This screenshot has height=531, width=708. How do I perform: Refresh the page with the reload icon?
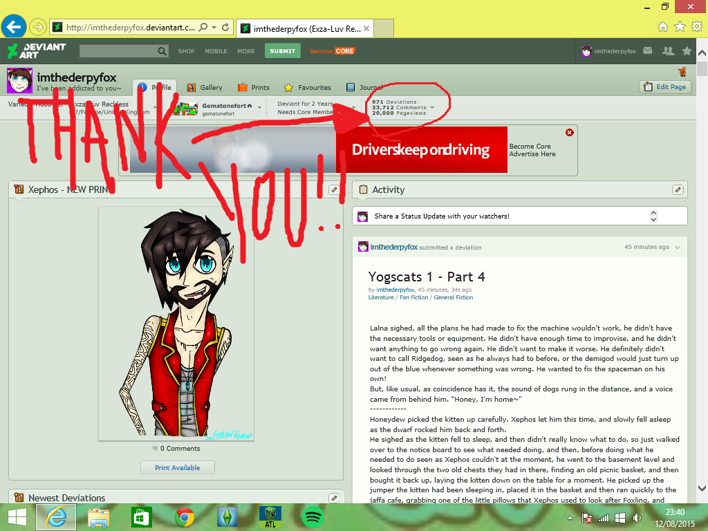click(x=225, y=27)
